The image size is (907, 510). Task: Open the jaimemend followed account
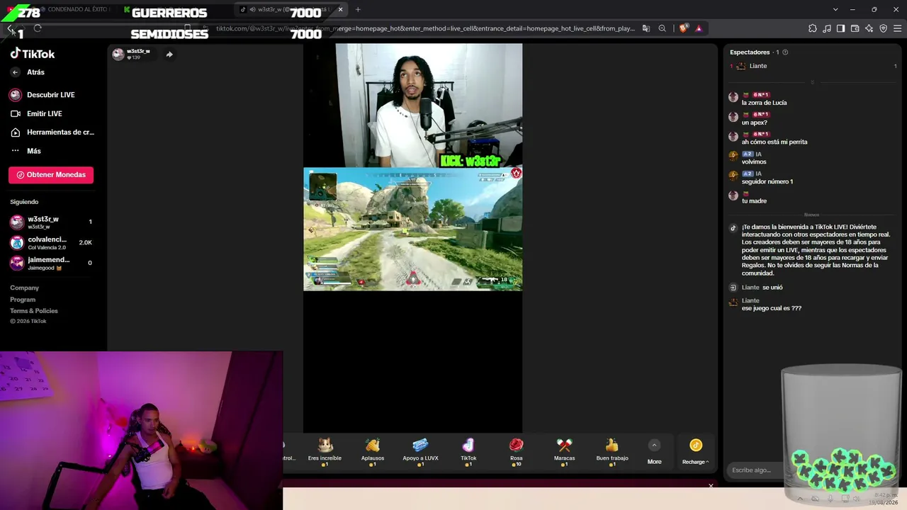[x=51, y=263]
